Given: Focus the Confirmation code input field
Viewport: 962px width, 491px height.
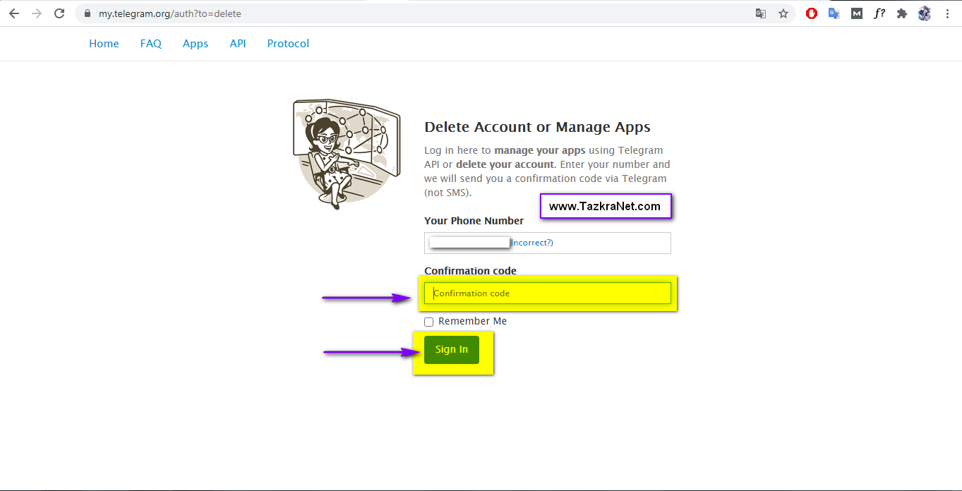Looking at the screenshot, I should [x=548, y=293].
